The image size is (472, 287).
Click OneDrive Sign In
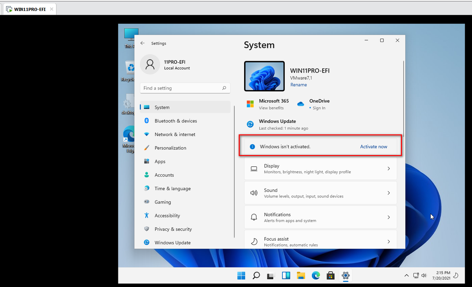(319, 108)
